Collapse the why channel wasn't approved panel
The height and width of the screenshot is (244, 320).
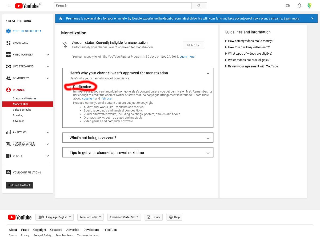coord(208,73)
